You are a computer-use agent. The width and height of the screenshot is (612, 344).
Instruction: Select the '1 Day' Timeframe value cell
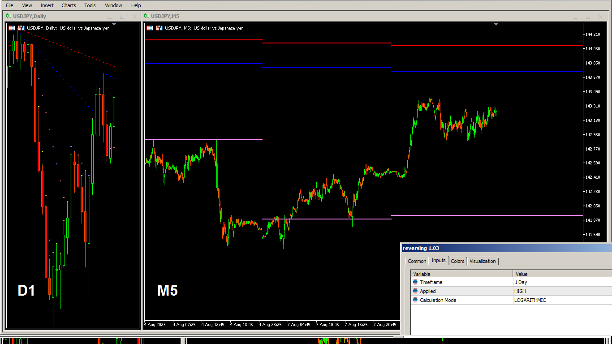pyautogui.click(x=562, y=282)
